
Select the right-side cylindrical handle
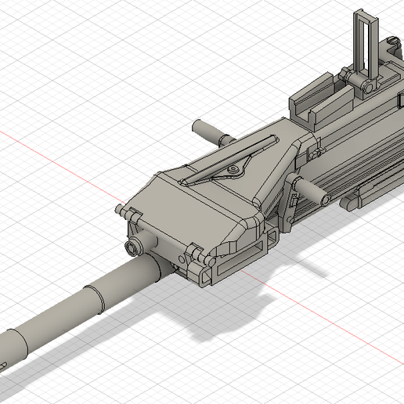312,190
